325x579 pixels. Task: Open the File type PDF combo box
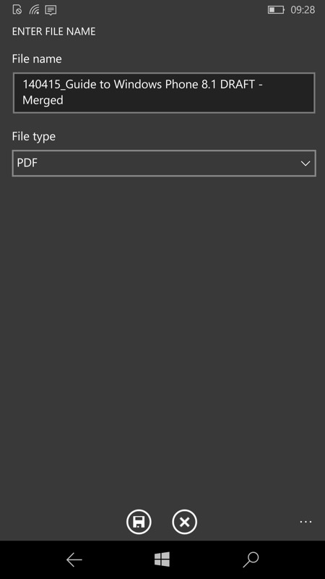tap(164, 164)
